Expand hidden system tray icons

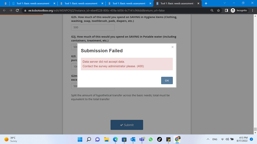pyautogui.click(x=208, y=139)
